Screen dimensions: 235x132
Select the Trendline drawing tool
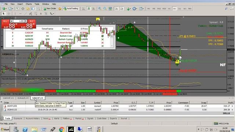point(25,14)
